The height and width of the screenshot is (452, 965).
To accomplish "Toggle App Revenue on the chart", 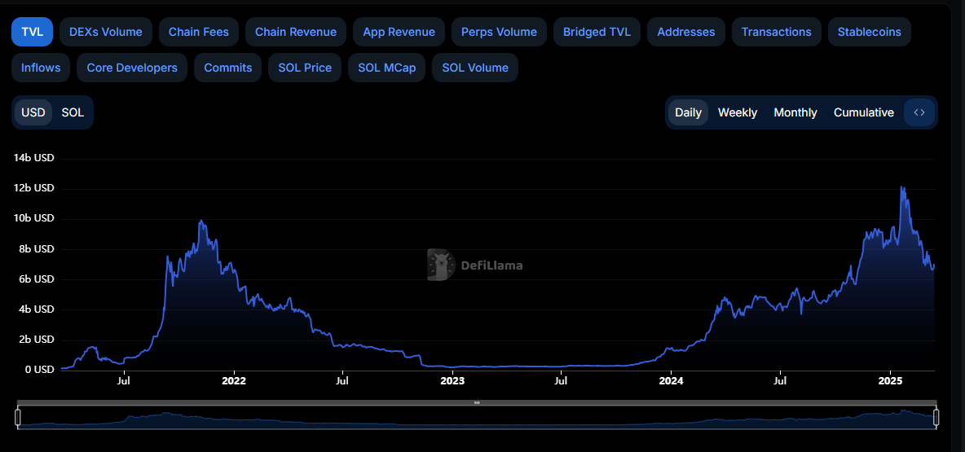I will [399, 32].
